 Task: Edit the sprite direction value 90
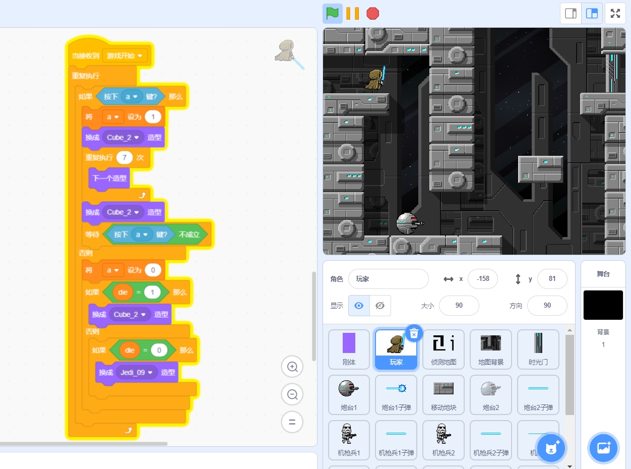pyautogui.click(x=547, y=306)
